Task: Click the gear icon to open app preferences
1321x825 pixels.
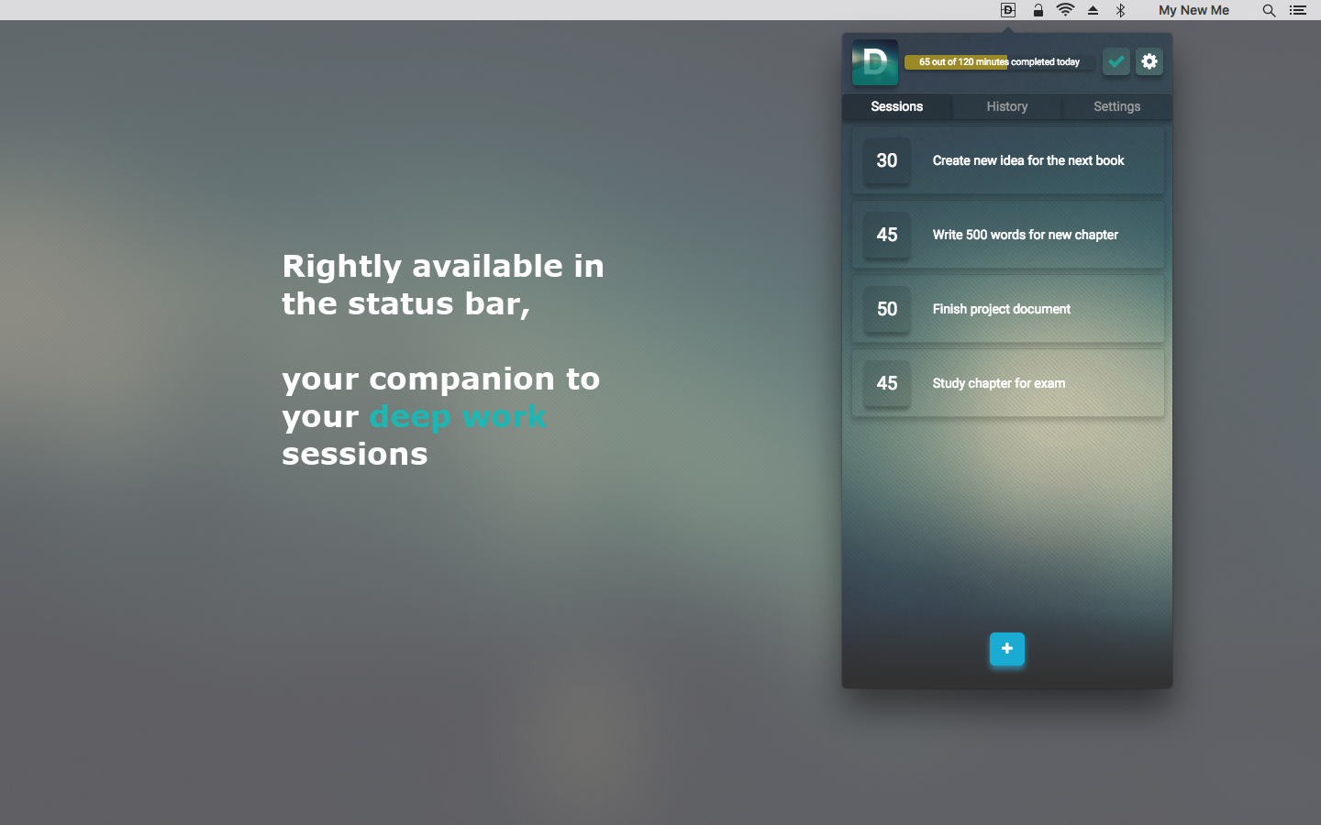Action: click(x=1149, y=61)
